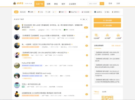Open the reply count badge on Python开发工程师 post
The image size is (135, 100).
tap(87, 66)
